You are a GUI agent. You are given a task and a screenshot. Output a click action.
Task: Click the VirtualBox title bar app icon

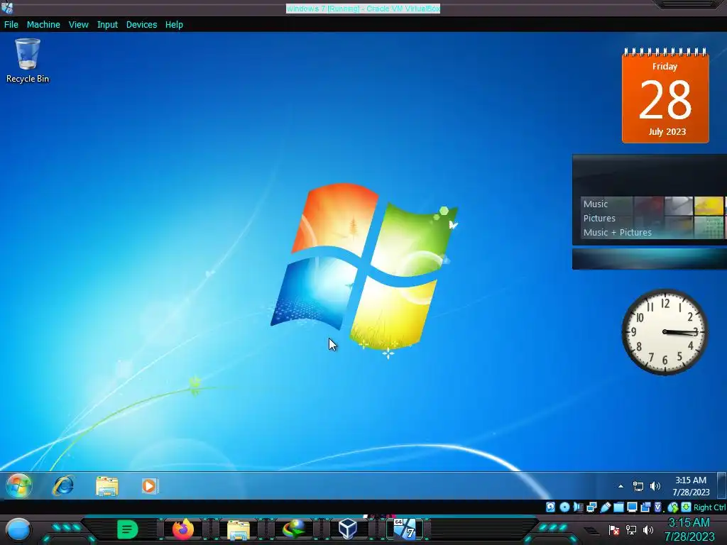pyautogui.click(x=7, y=7)
